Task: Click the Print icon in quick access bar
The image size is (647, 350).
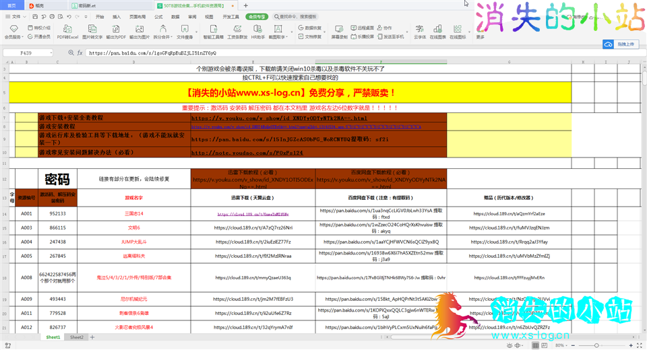Action: pyautogui.click(x=52, y=17)
